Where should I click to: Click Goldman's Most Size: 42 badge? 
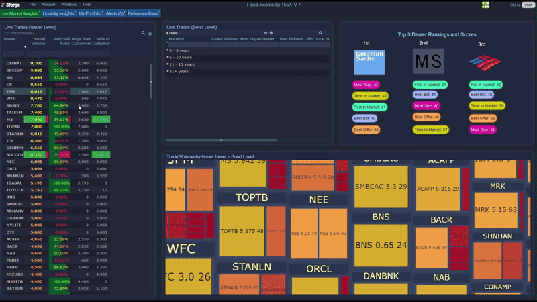pos(366,85)
